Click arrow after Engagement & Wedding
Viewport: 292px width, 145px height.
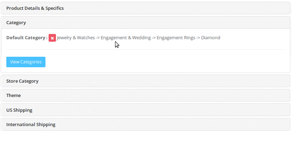pyautogui.click(x=154, y=37)
